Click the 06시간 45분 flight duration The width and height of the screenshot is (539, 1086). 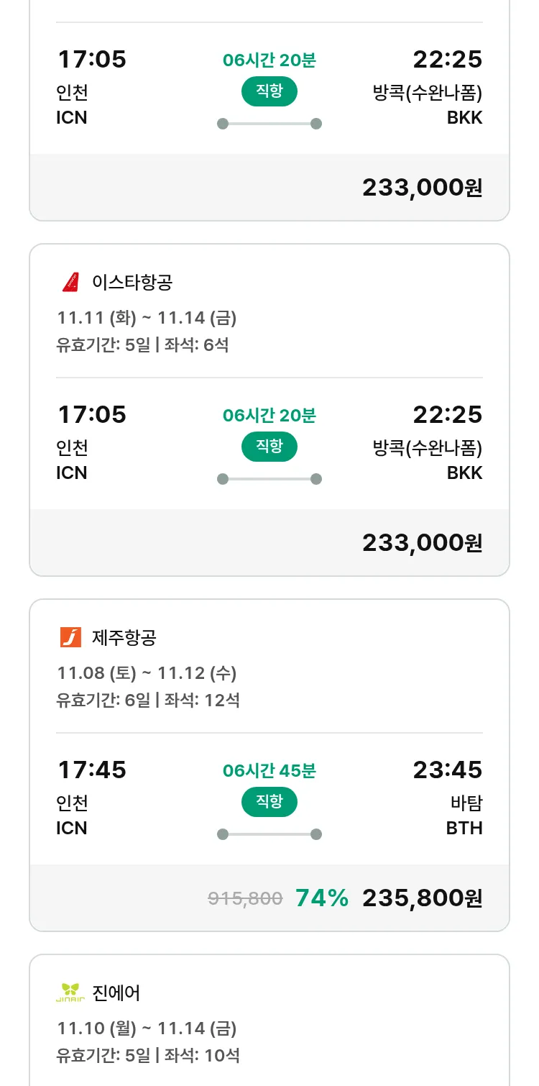[x=269, y=771]
